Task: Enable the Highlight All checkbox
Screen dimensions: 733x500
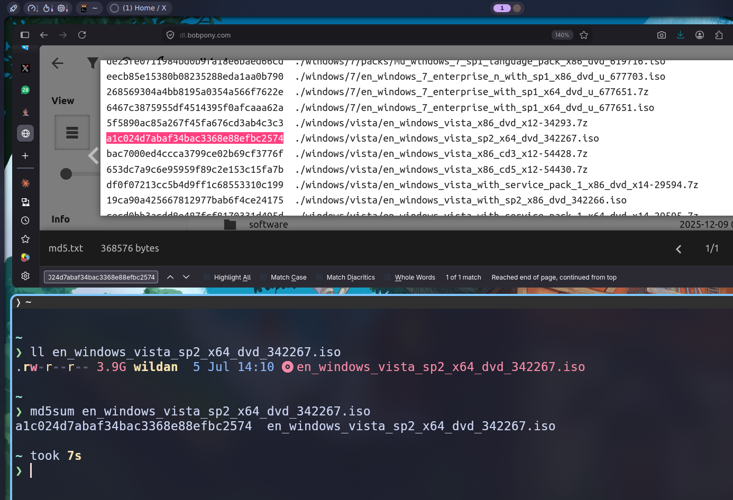Action: coord(207,277)
